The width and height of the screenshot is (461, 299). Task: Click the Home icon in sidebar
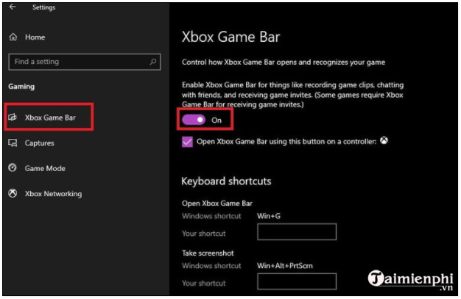pyautogui.click(x=13, y=37)
